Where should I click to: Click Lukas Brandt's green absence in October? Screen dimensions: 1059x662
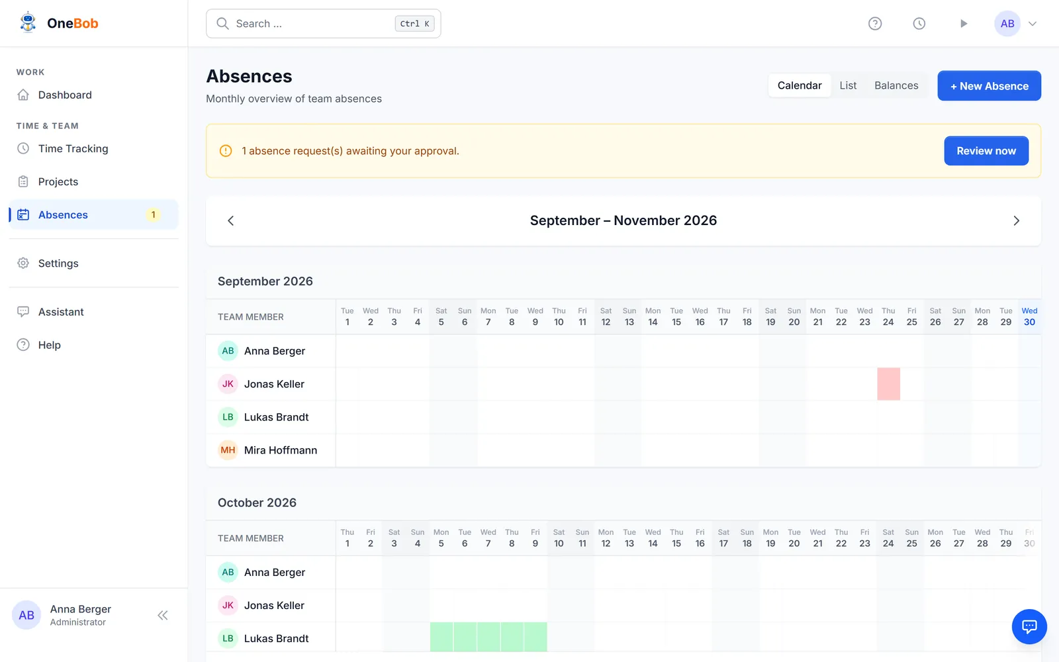click(488, 637)
